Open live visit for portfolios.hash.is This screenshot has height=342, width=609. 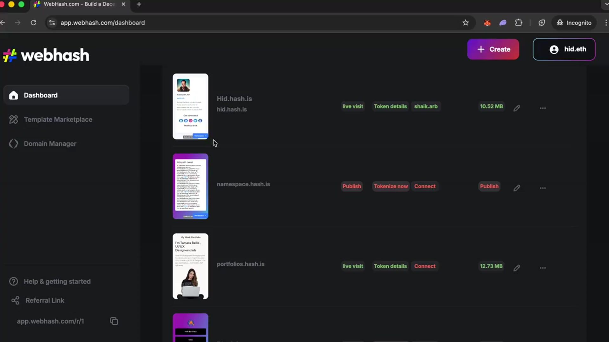click(x=352, y=266)
